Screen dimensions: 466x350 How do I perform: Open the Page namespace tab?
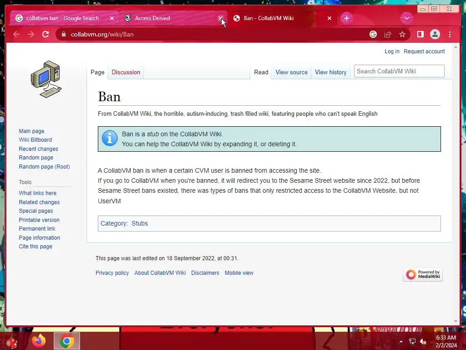97,72
